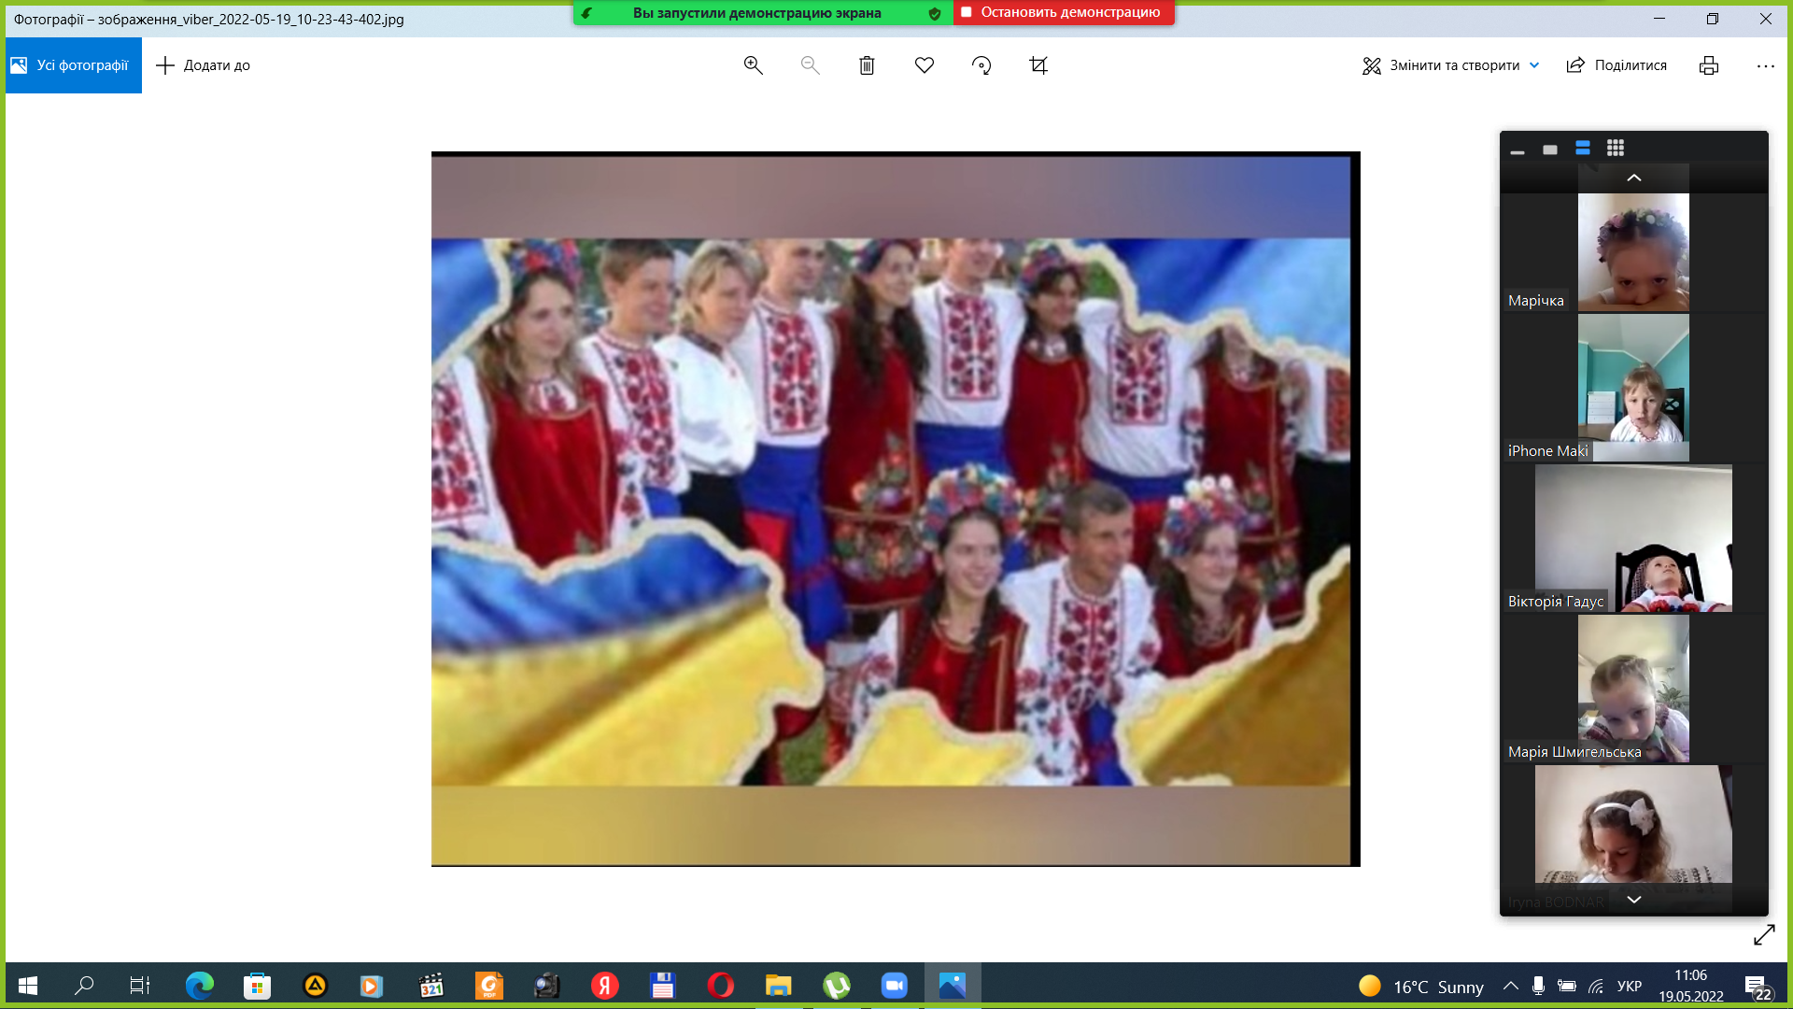1793x1009 pixels.
Task: Click Остановить демонстрацию button
Action: (1064, 12)
